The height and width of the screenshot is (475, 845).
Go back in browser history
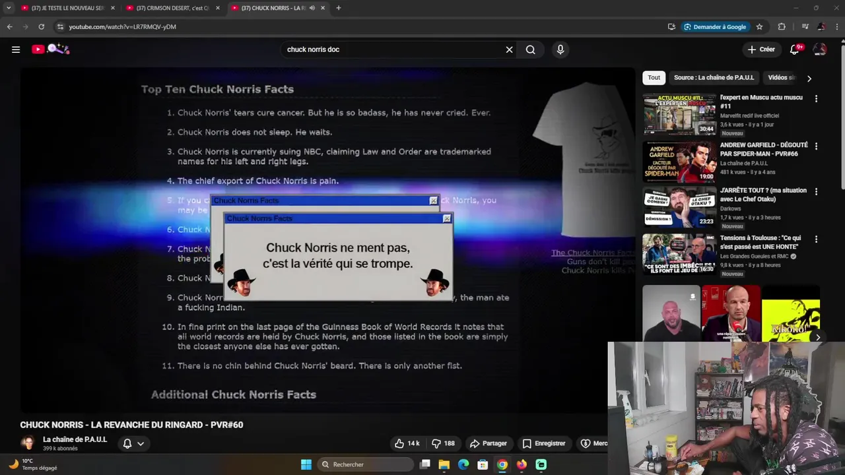point(9,26)
